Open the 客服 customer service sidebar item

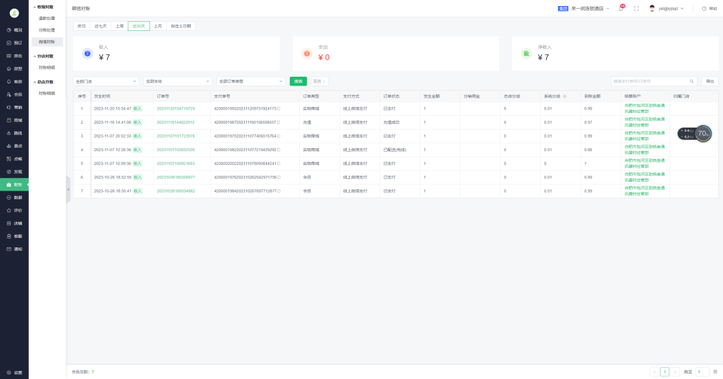(14, 236)
